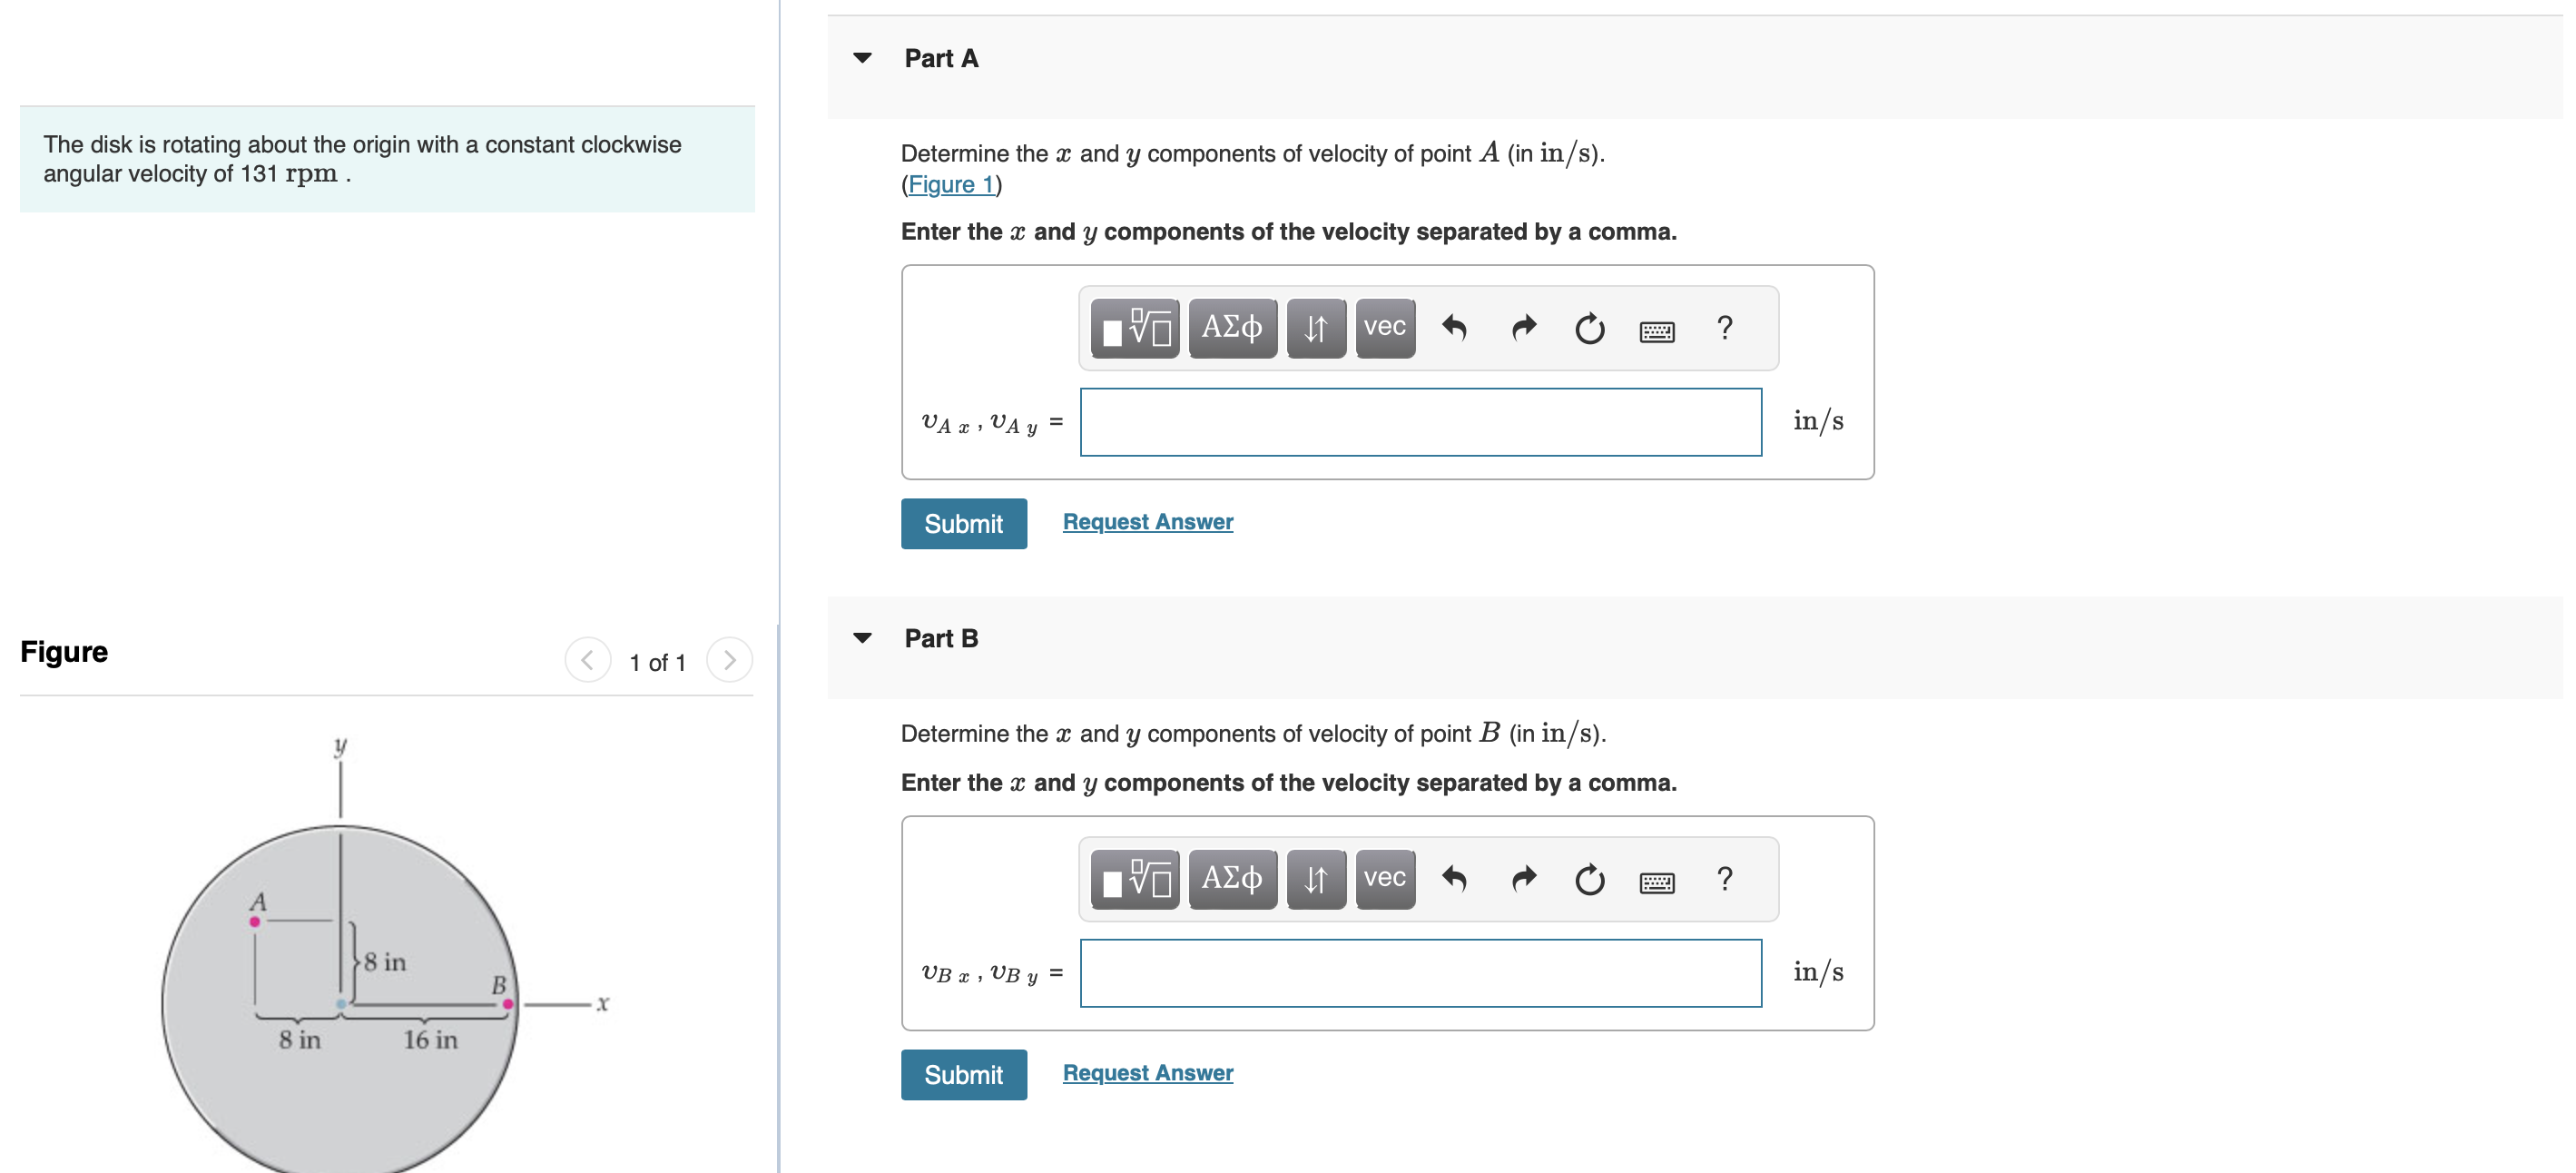2576x1173 pixels.
Task: Click the subscript/superscript arrows icon in Part B
Action: click(1315, 879)
